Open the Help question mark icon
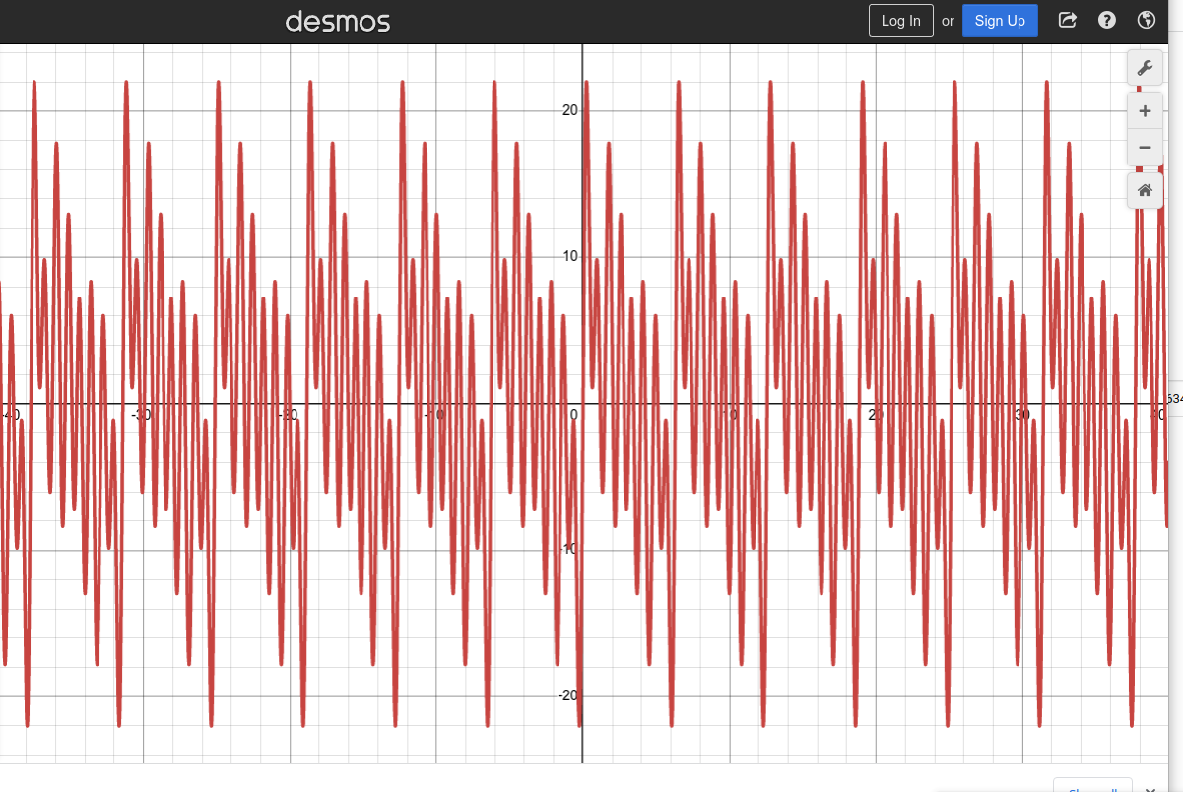Screen dimensions: 1183x792 1107,21
